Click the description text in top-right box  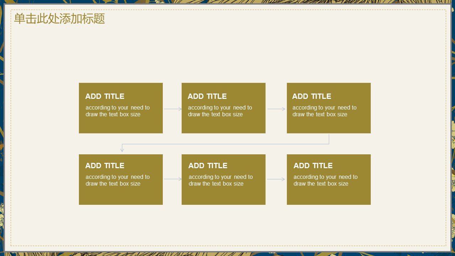pos(324,111)
